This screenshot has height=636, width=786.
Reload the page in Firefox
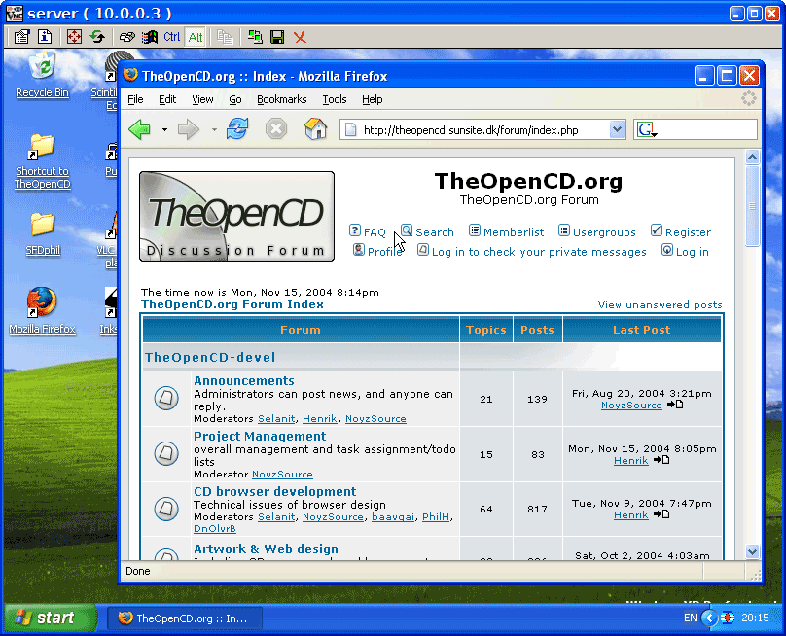237,128
